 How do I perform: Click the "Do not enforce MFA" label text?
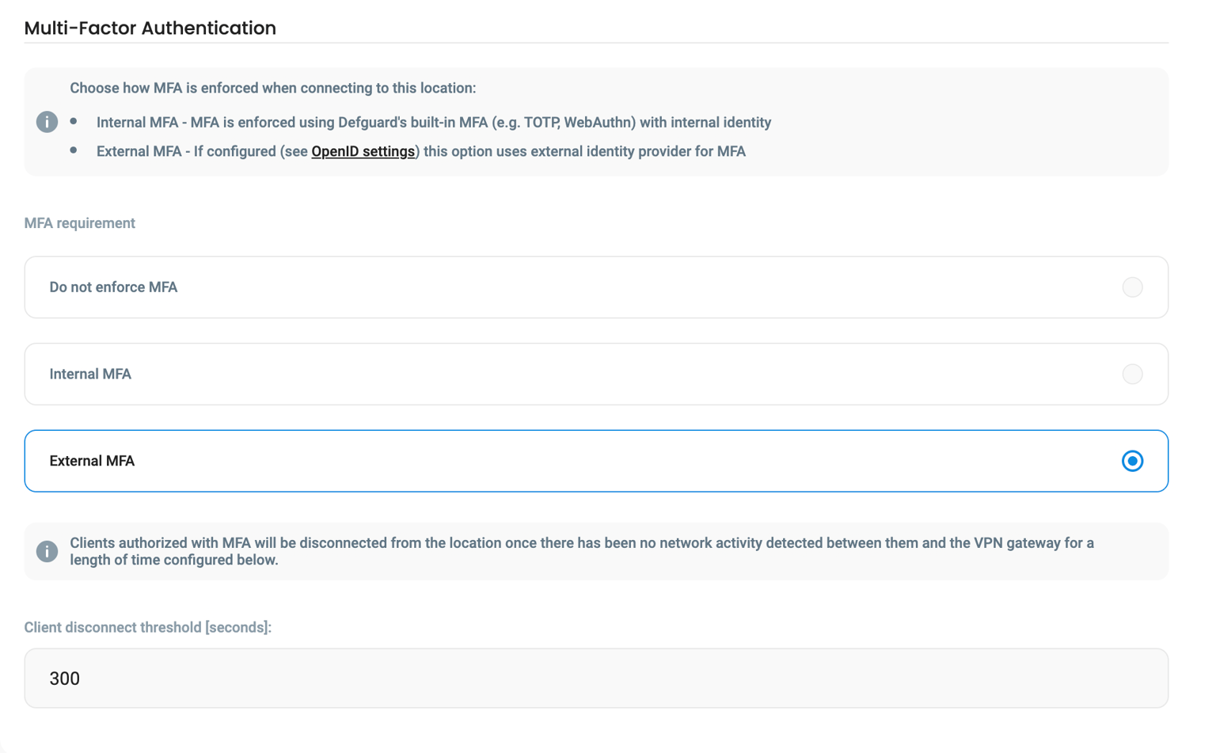(x=112, y=287)
